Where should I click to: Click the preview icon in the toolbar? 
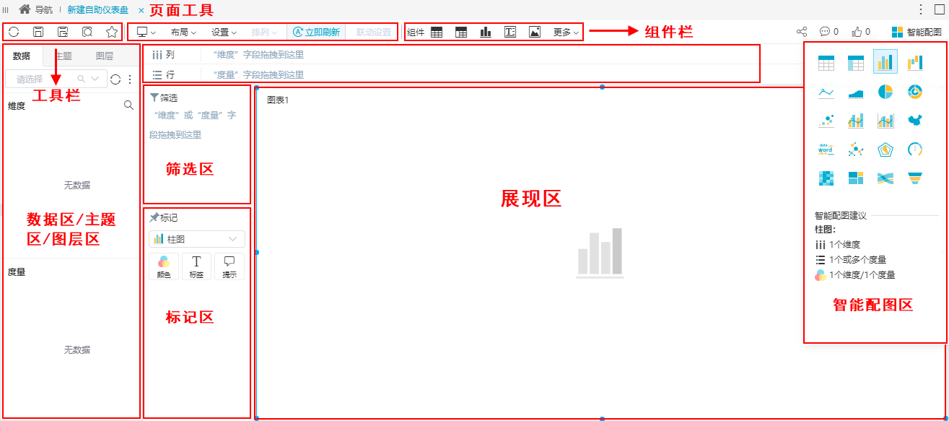coord(87,32)
